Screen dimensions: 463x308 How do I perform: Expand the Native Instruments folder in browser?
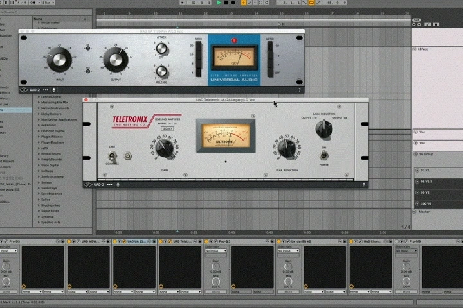[x=39, y=108]
